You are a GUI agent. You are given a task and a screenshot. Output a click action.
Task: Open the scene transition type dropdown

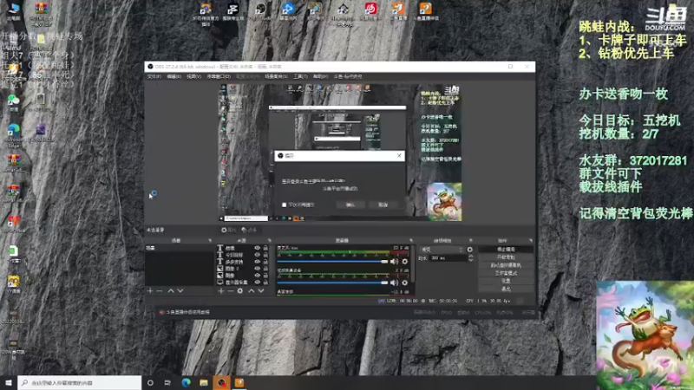tap(442, 250)
